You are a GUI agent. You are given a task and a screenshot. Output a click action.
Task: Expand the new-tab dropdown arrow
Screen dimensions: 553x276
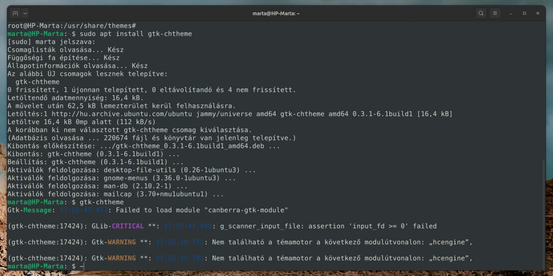pyautogui.click(x=25, y=13)
